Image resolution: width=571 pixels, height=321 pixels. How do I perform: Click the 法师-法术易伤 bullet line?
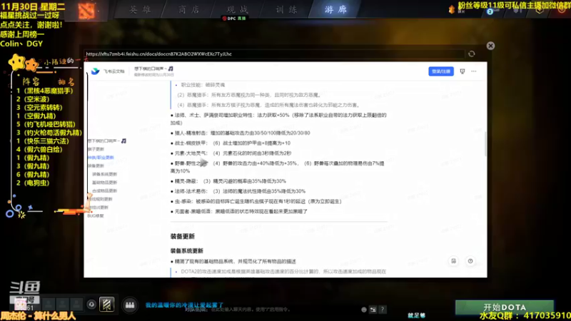coord(238,191)
